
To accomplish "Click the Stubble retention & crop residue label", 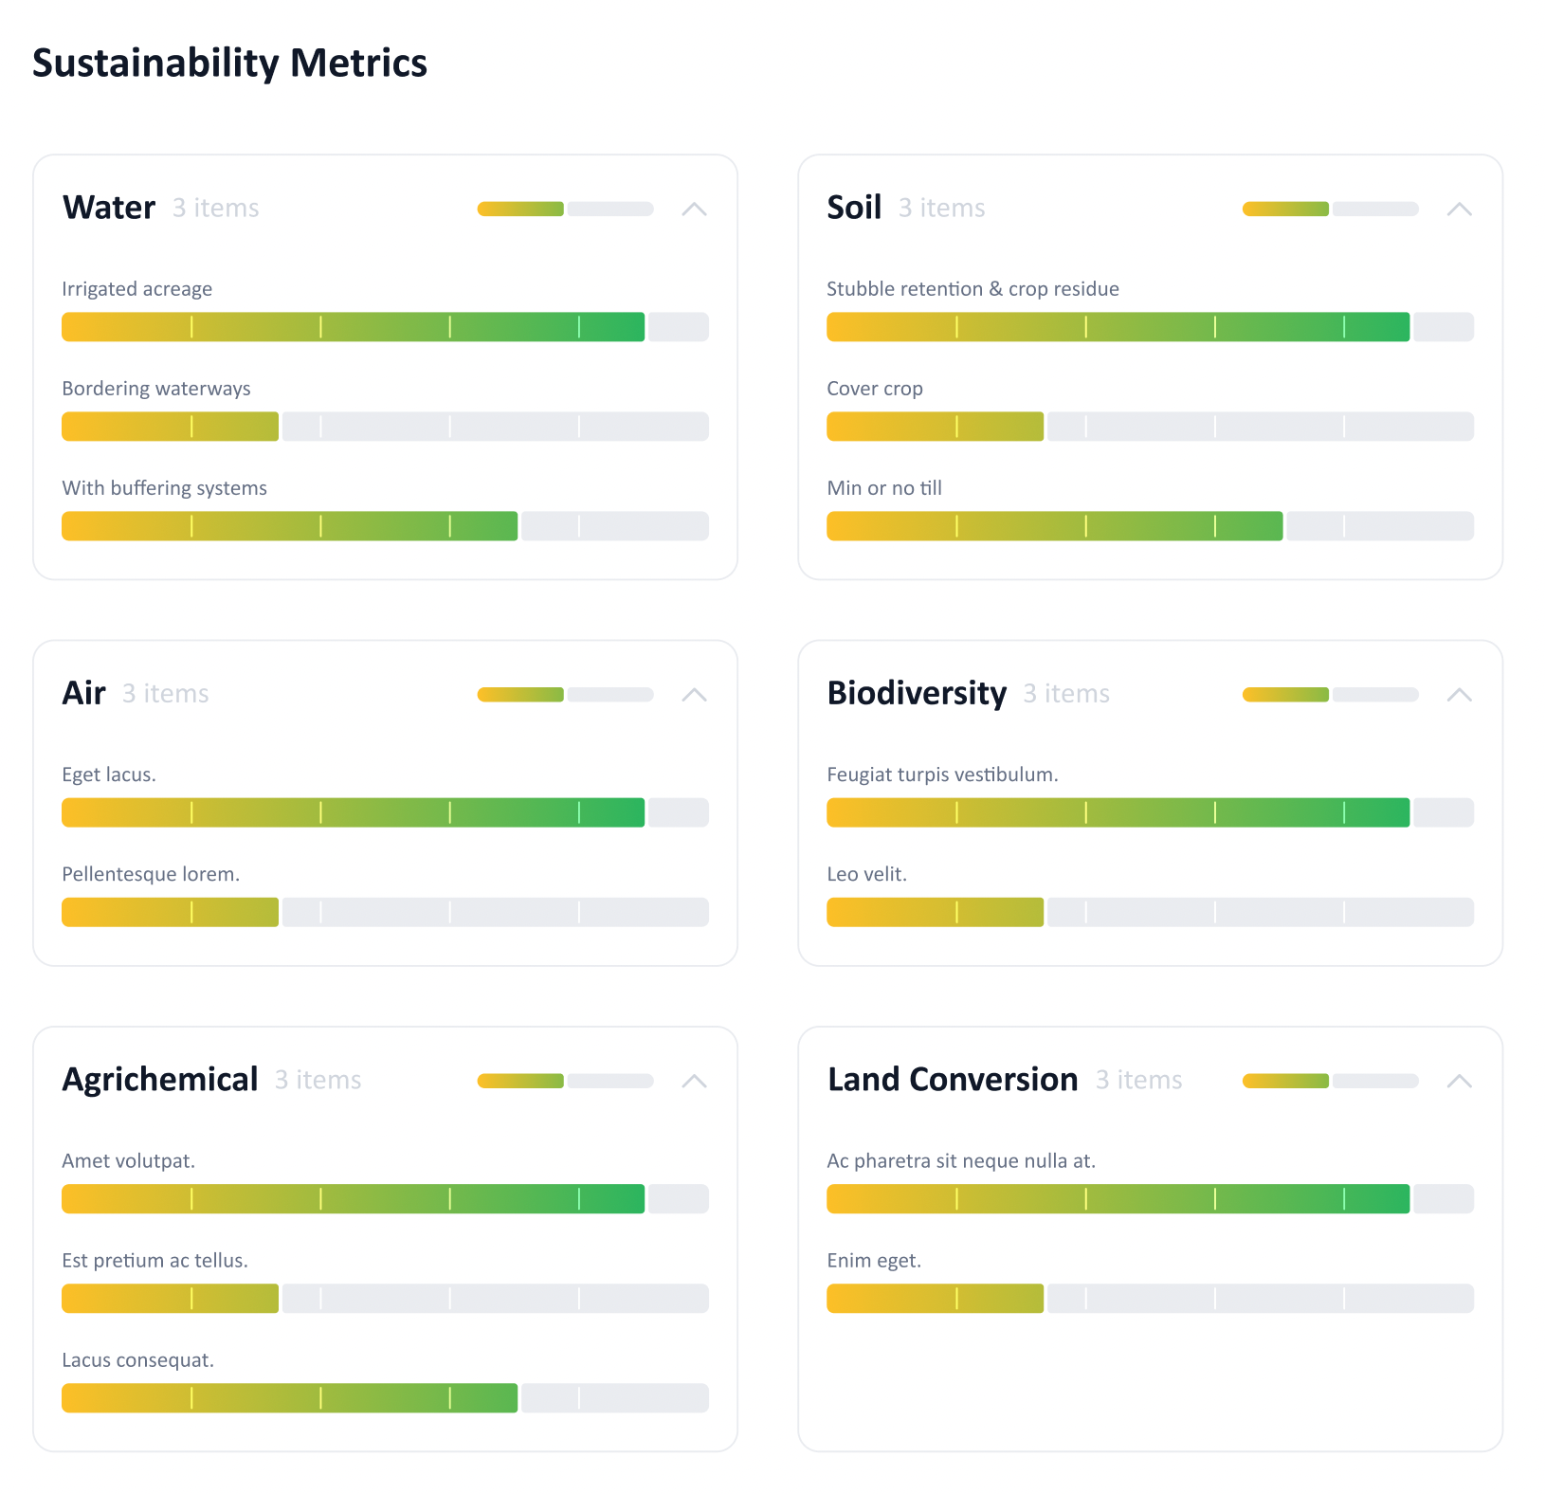I will pos(972,289).
